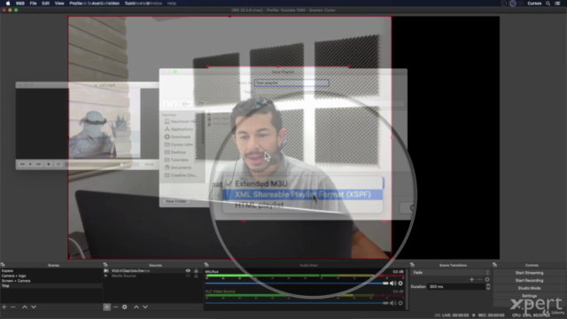Open VLC Video Source audio settings gear
This screenshot has width=567, height=319.
click(x=400, y=303)
